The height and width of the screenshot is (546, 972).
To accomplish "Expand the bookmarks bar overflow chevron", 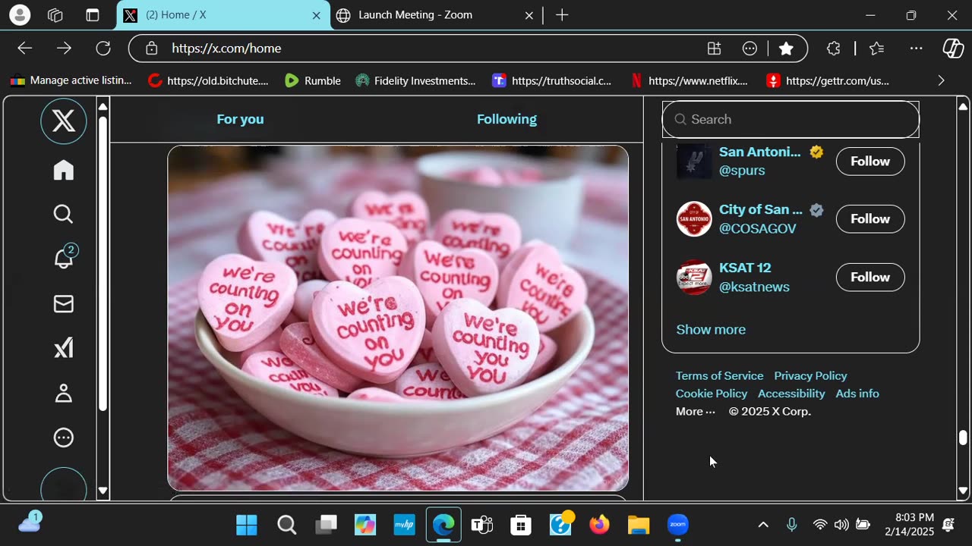I will pos(941,80).
